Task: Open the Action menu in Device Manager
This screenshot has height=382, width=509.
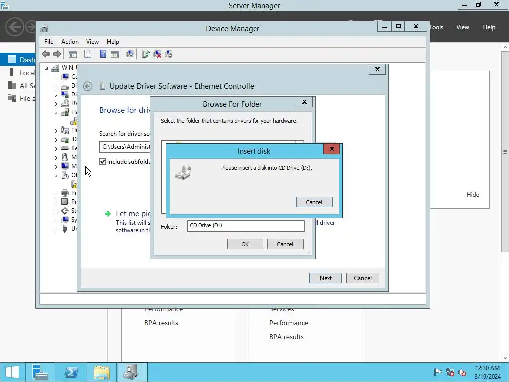Action: pyautogui.click(x=70, y=42)
